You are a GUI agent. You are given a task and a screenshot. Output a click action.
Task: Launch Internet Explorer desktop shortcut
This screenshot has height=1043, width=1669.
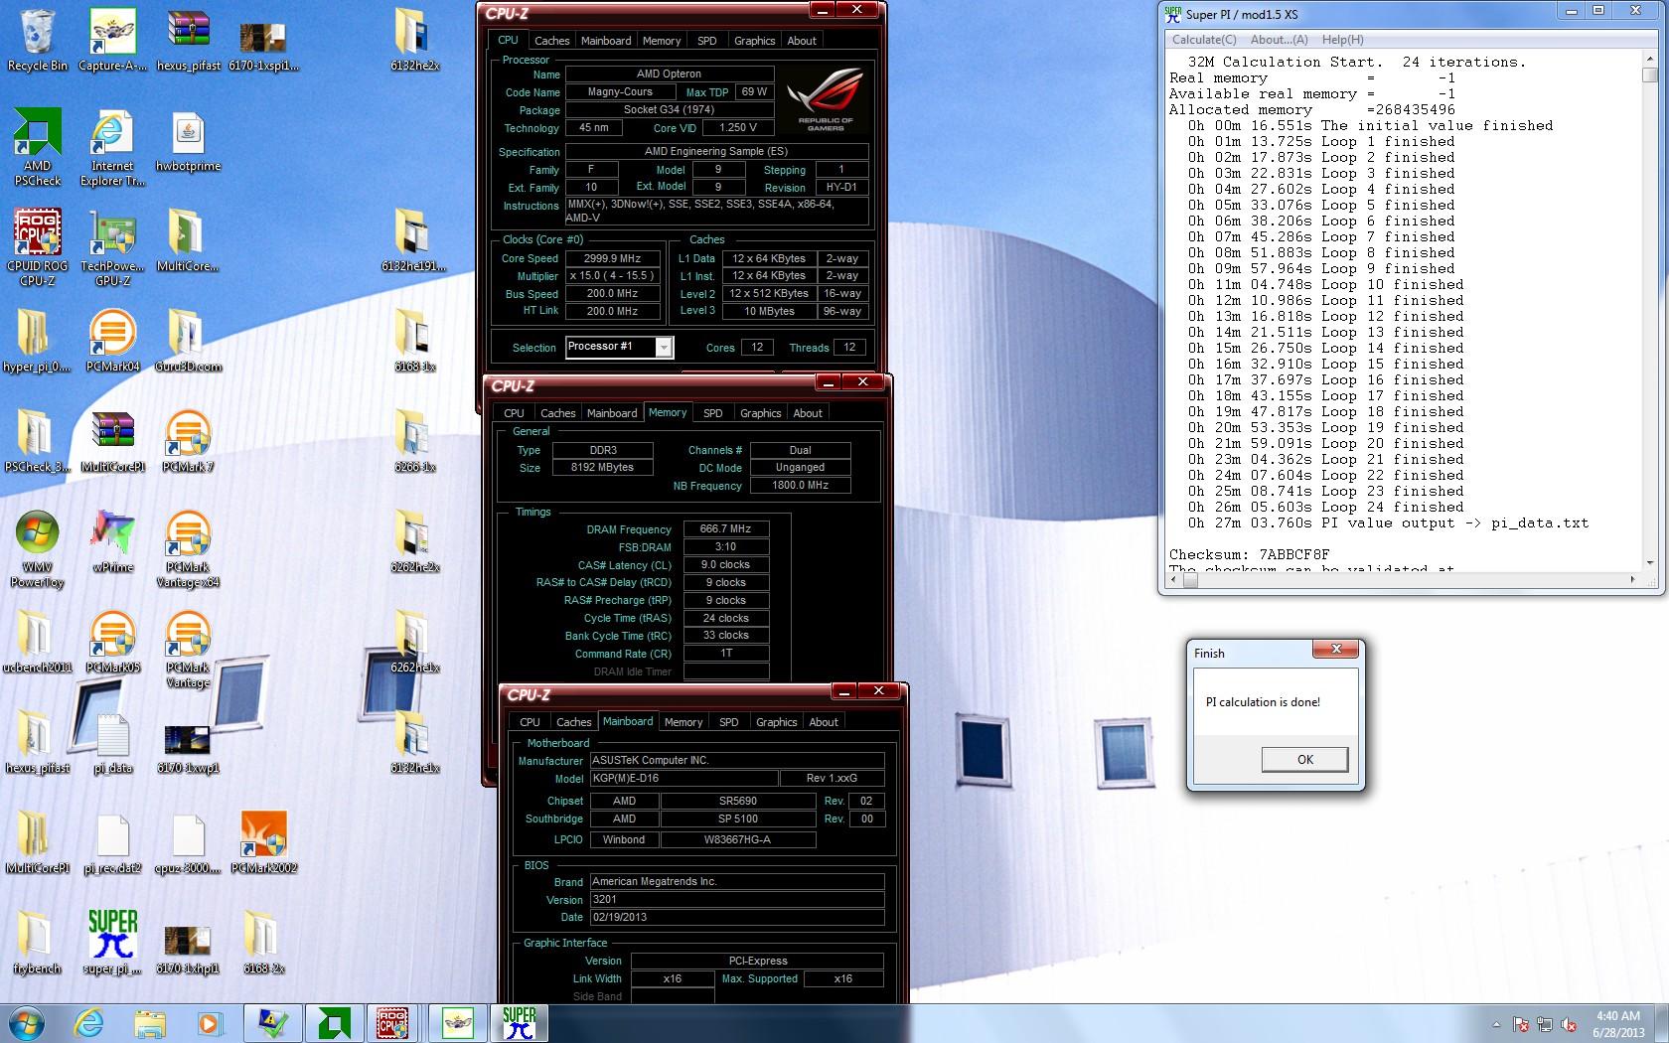click(112, 147)
